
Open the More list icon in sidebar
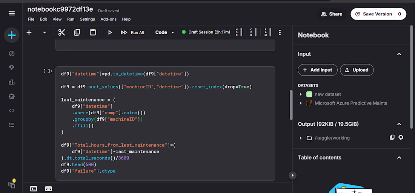coord(12,125)
